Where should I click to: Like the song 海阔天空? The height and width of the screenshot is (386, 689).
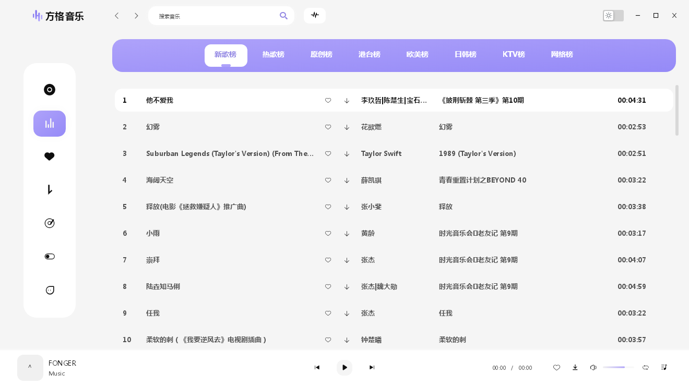(328, 180)
